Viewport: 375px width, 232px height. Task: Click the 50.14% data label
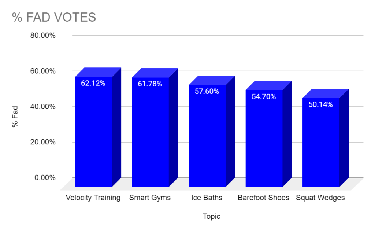click(x=321, y=104)
